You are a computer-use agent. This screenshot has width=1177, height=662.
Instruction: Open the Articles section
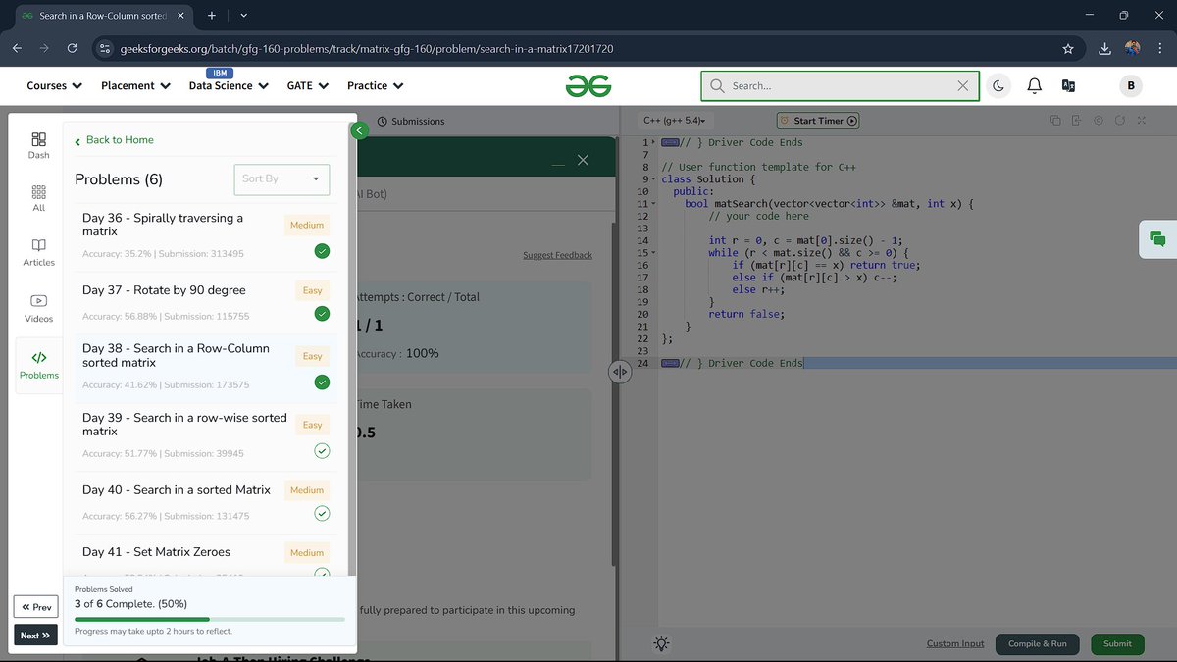(x=38, y=253)
